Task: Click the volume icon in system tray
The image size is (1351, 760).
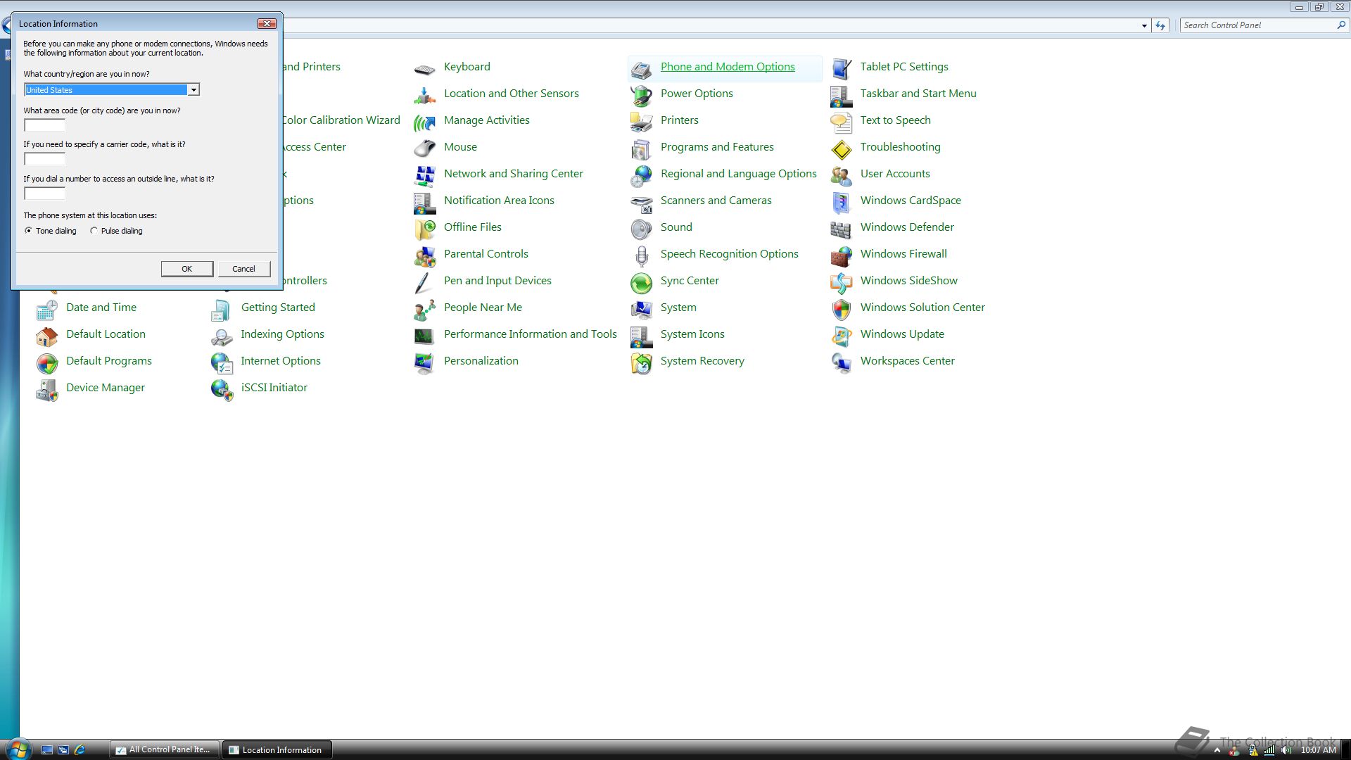Action: pos(1286,750)
